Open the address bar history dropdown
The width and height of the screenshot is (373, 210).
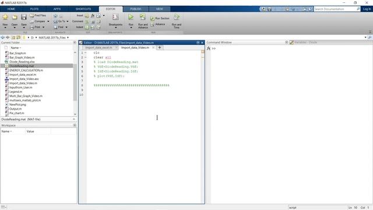pyautogui.click(x=365, y=37)
